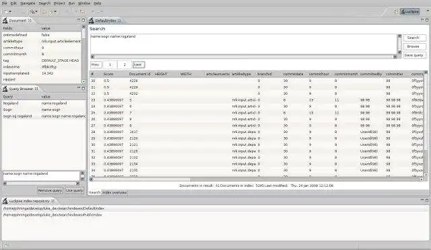Go to previous results page with Prev
The image size is (431, 250).
tap(96, 65)
